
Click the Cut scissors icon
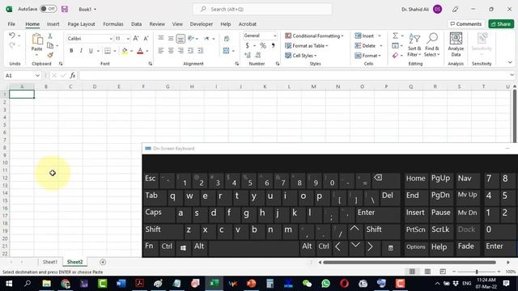tap(50, 36)
